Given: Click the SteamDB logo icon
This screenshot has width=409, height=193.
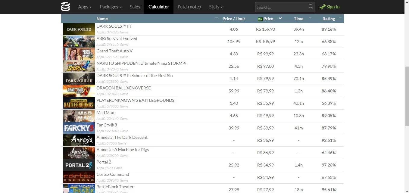Looking at the screenshot, I should [x=65, y=7].
